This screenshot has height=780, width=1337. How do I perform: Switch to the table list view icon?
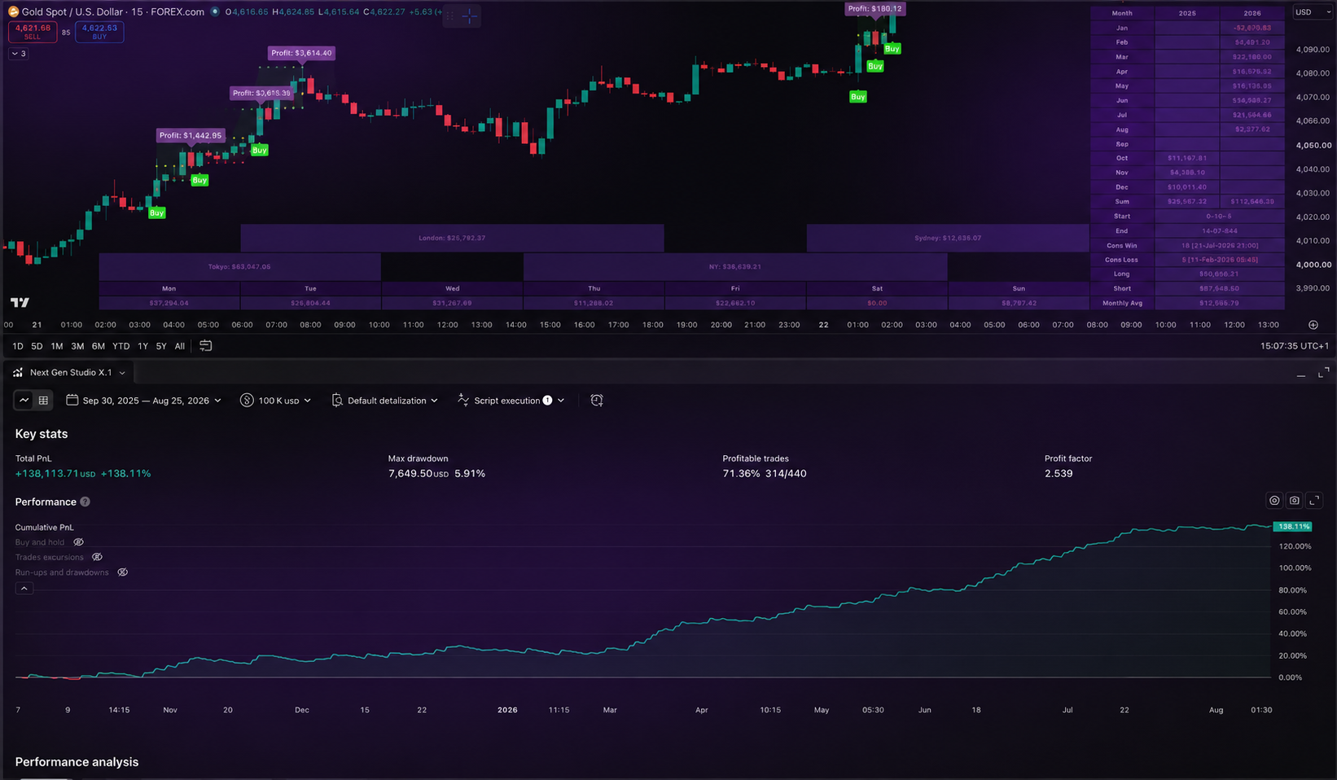point(43,401)
